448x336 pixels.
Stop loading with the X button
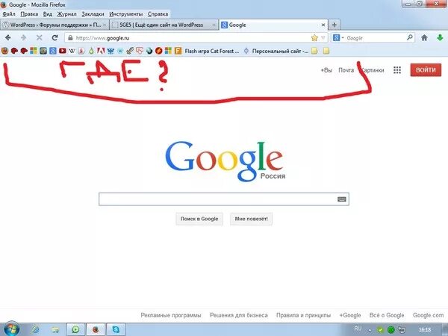39,38
